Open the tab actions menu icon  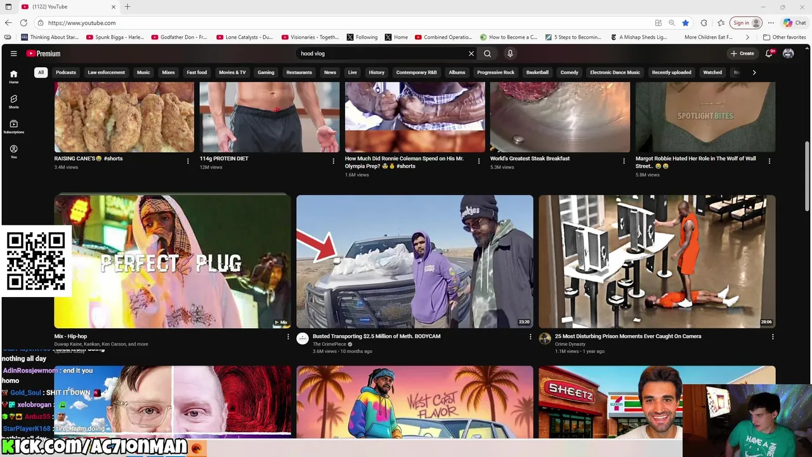(8, 7)
